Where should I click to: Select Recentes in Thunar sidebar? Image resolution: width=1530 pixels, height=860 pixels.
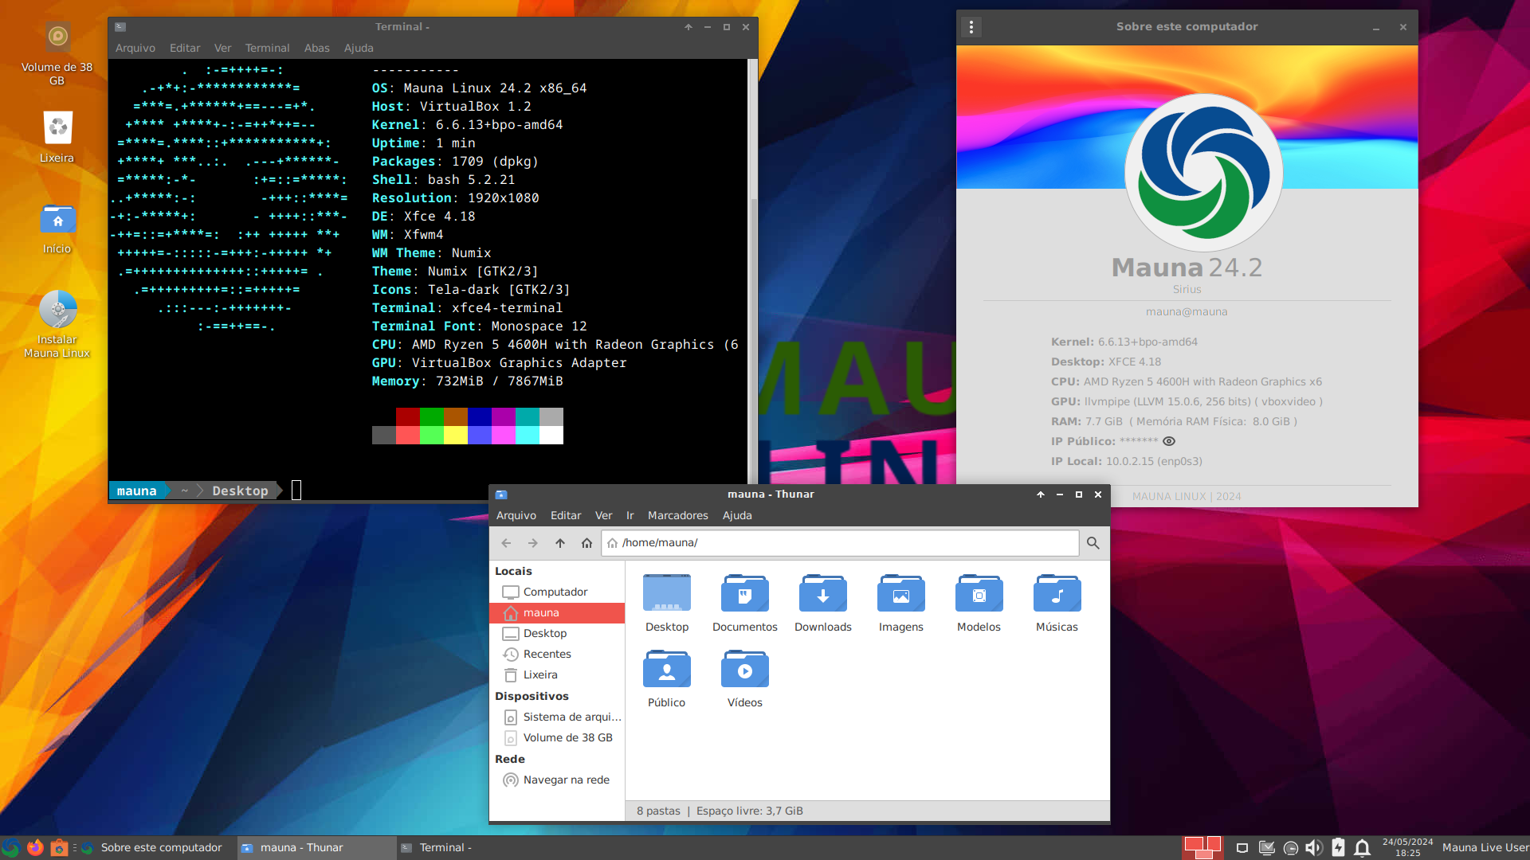click(547, 655)
